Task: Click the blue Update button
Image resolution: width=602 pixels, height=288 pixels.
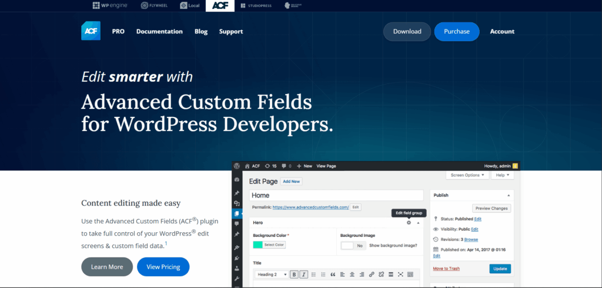Action: (x=500, y=269)
